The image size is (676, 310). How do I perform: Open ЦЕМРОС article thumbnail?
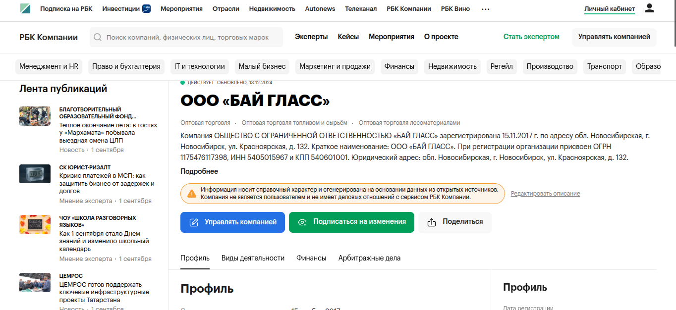(x=35, y=282)
